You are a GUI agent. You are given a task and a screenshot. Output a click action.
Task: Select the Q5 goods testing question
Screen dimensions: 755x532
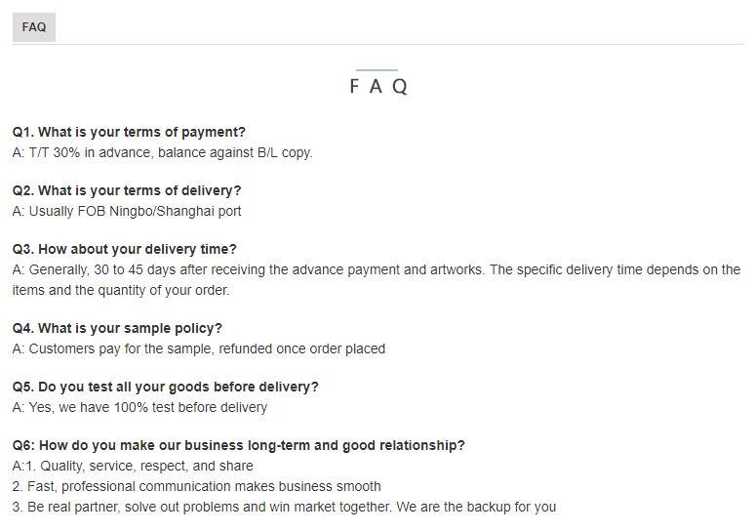coord(166,387)
